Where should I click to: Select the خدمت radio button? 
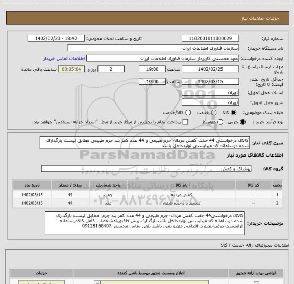pyautogui.click(x=214, y=112)
